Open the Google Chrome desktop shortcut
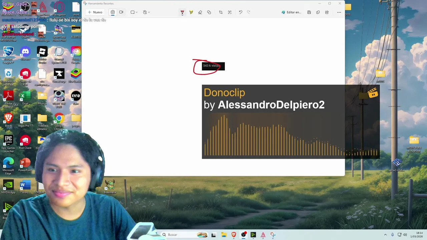Viewport: 427px width, 240px height. click(x=59, y=122)
